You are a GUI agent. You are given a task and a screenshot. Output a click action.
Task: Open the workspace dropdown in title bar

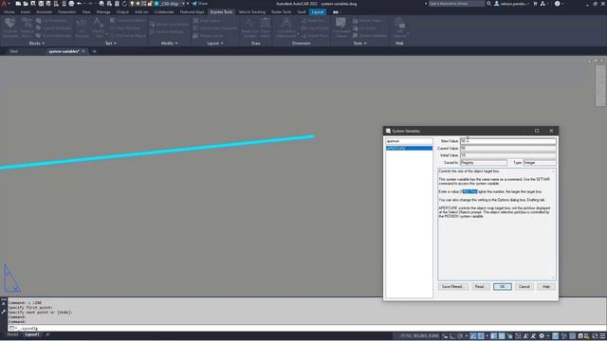pos(183,4)
